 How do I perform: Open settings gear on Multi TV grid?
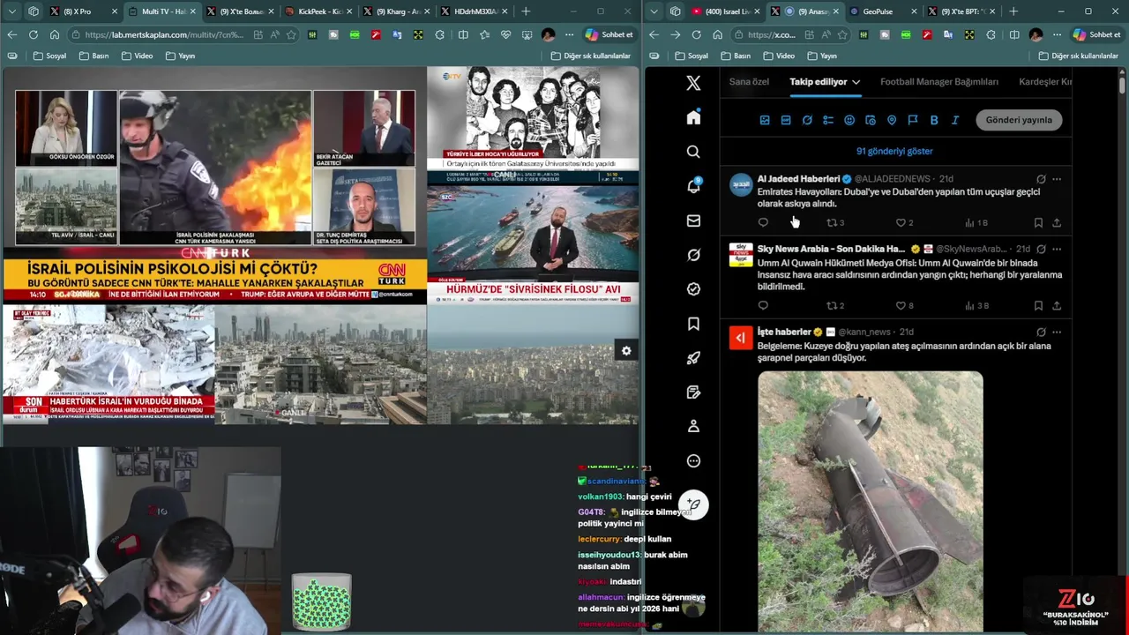click(626, 351)
